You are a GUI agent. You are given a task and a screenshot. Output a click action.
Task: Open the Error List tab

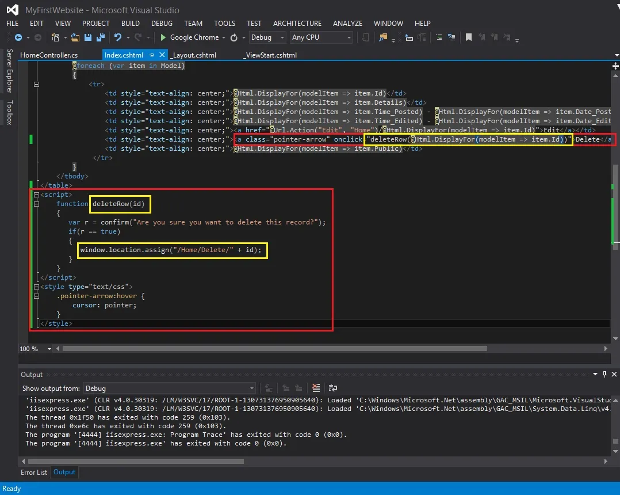click(x=33, y=473)
